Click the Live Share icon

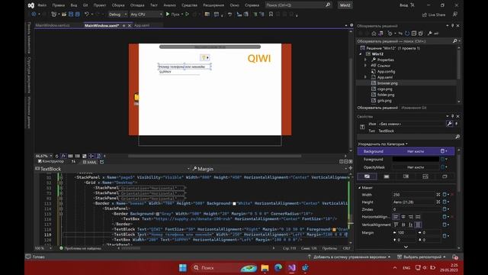pyautogui.click(x=425, y=15)
